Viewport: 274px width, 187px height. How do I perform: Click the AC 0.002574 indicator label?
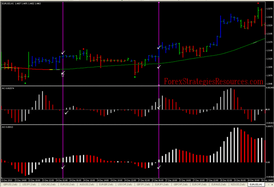[x=8, y=88]
